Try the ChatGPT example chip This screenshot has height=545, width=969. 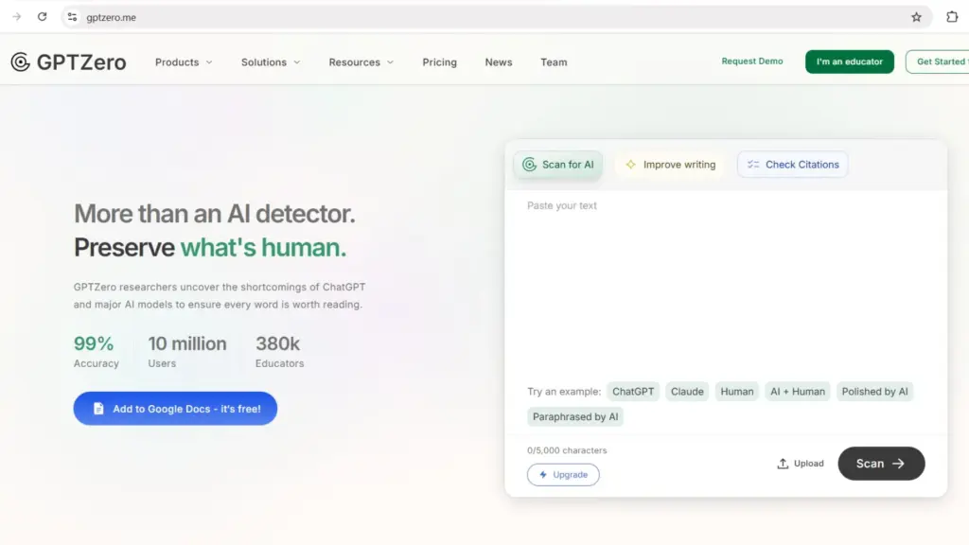point(633,392)
